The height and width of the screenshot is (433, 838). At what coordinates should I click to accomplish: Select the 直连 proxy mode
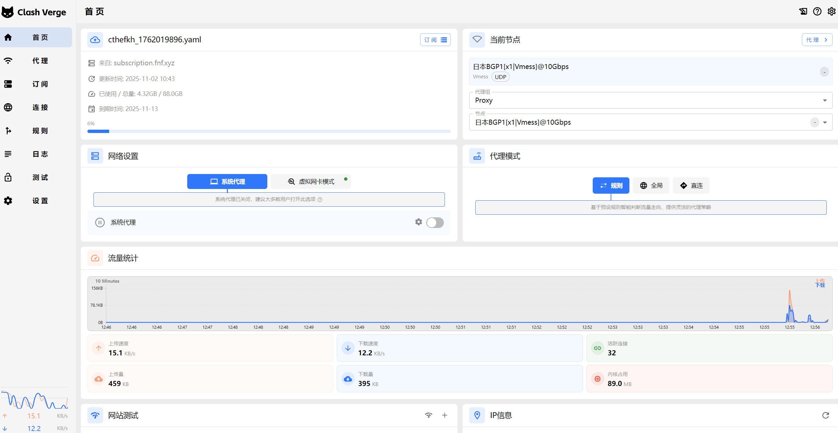coord(691,186)
